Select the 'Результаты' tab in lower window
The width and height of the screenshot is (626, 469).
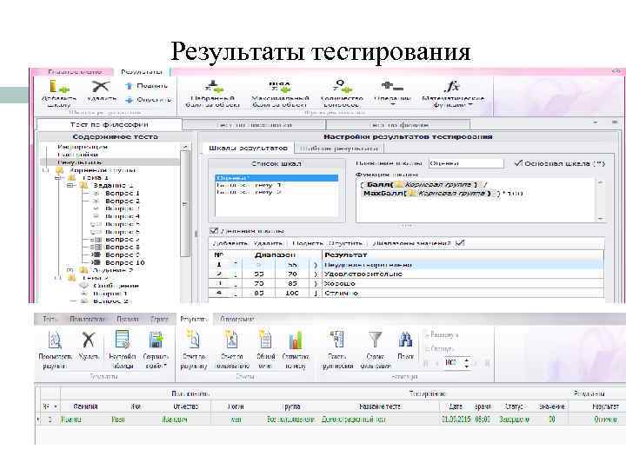(194, 319)
